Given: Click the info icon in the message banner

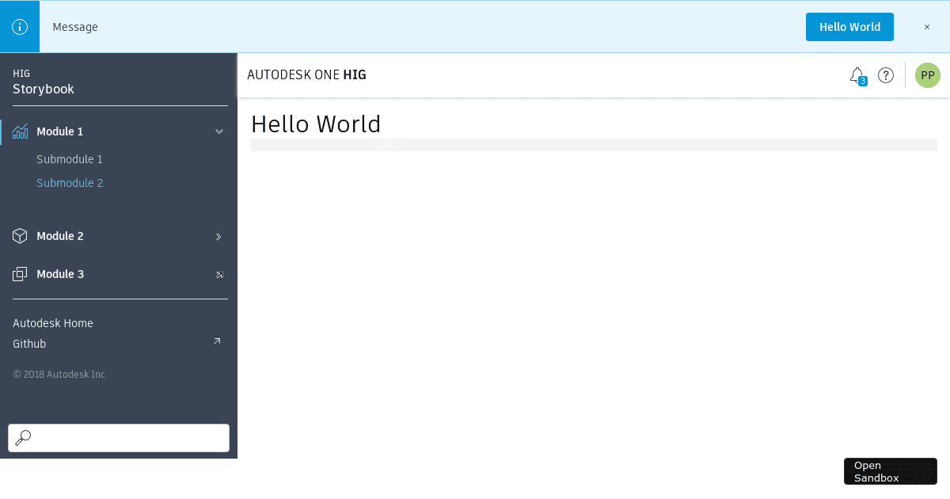Looking at the screenshot, I should pos(20,27).
